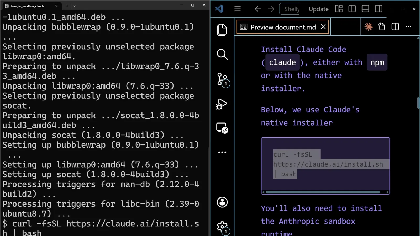The image size is (420, 236).
Task: Click 'https://claude.ai/install.sh' in code block
Action: pyautogui.click(x=328, y=164)
